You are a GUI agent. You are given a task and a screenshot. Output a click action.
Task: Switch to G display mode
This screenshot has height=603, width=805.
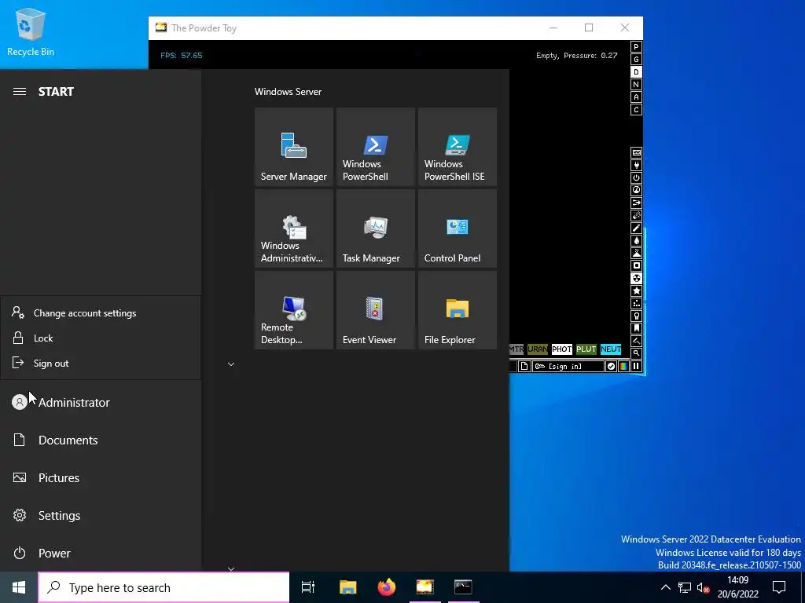click(x=636, y=60)
